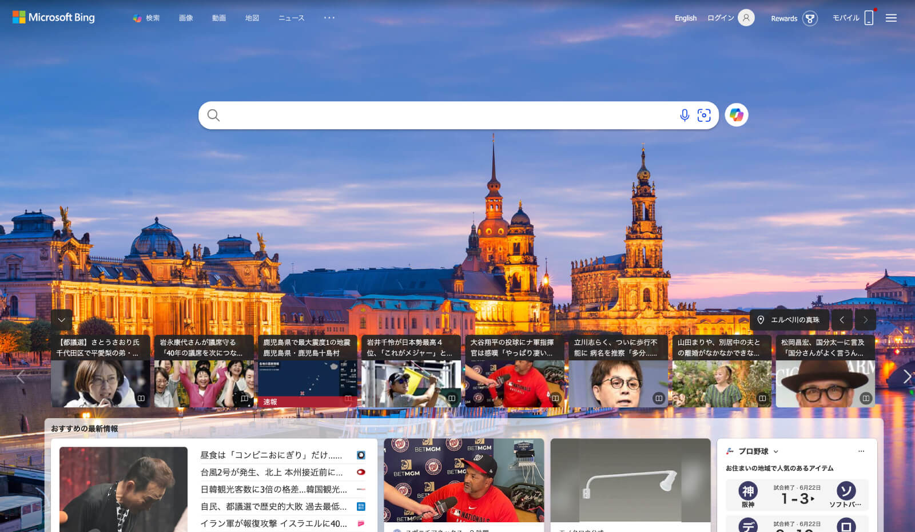Open the 岩永康代さんが議席守る news card
Viewport: 915px width, 532px height.
tap(204, 371)
